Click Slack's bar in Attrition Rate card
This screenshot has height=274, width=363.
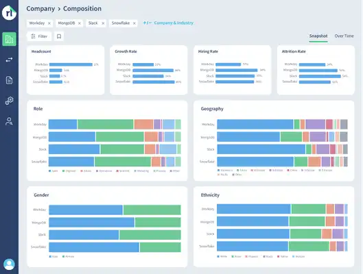click(320, 76)
